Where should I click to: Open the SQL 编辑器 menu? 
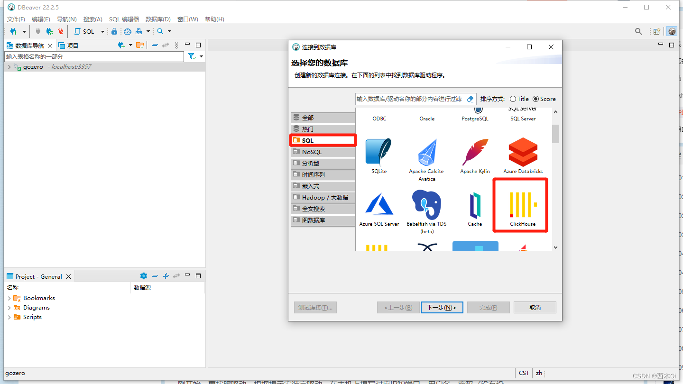pyautogui.click(x=124, y=19)
